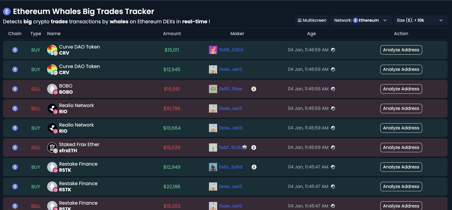Screen dimensions: 452x210
Task: Click the Ethereum chain icon on the BOBO row
Action: 15,89
